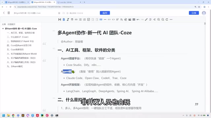The width and height of the screenshot is (211, 118).
Task: Insert a bulleted list
Action: (80, 20)
